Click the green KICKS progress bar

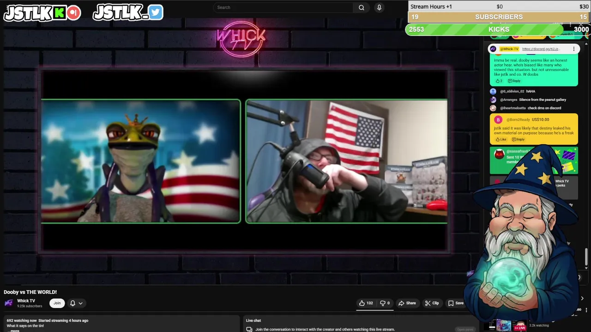click(x=498, y=30)
